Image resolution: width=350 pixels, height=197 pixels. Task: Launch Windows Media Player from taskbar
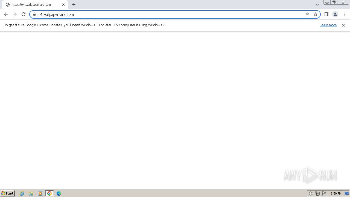pos(40,193)
